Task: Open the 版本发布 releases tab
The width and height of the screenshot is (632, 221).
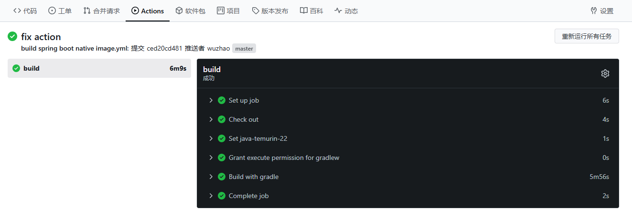Action: click(270, 11)
